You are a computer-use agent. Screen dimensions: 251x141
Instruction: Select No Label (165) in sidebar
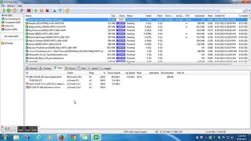11,36
